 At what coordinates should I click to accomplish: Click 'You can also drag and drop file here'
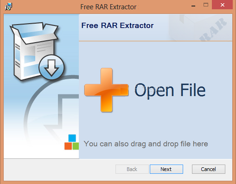(x=146, y=144)
